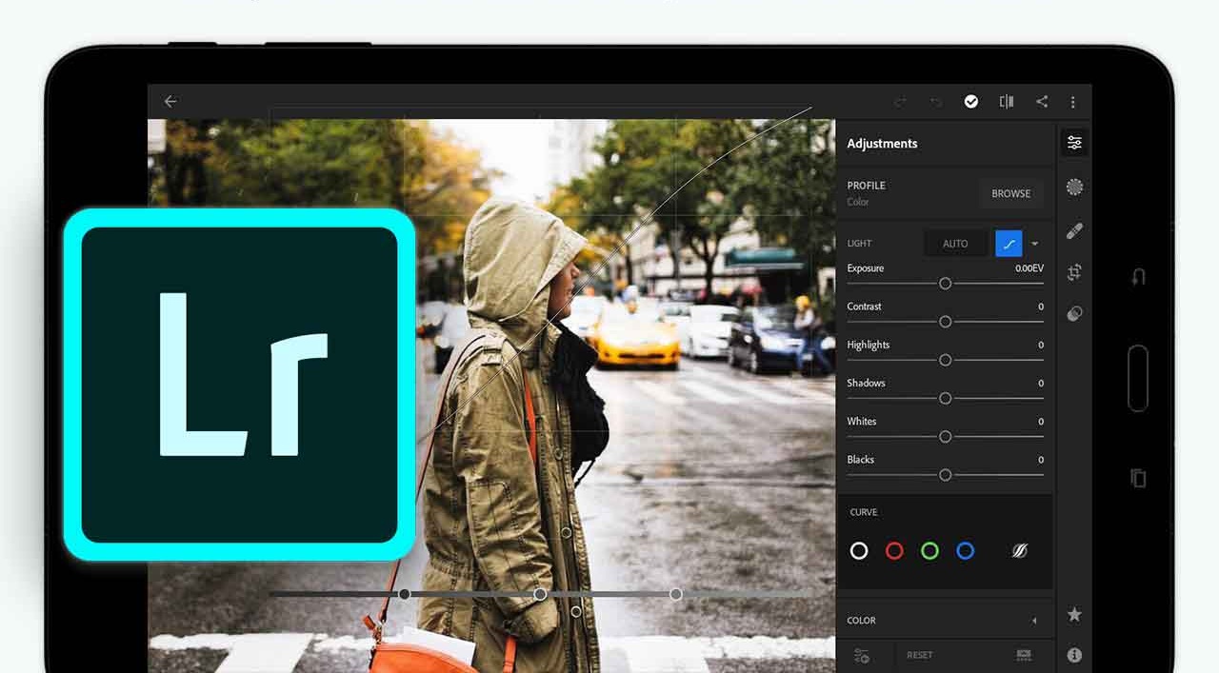Switch to parametric curve mode icon
Image resolution: width=1219 pixels, height=673 pixels.
1020,550
